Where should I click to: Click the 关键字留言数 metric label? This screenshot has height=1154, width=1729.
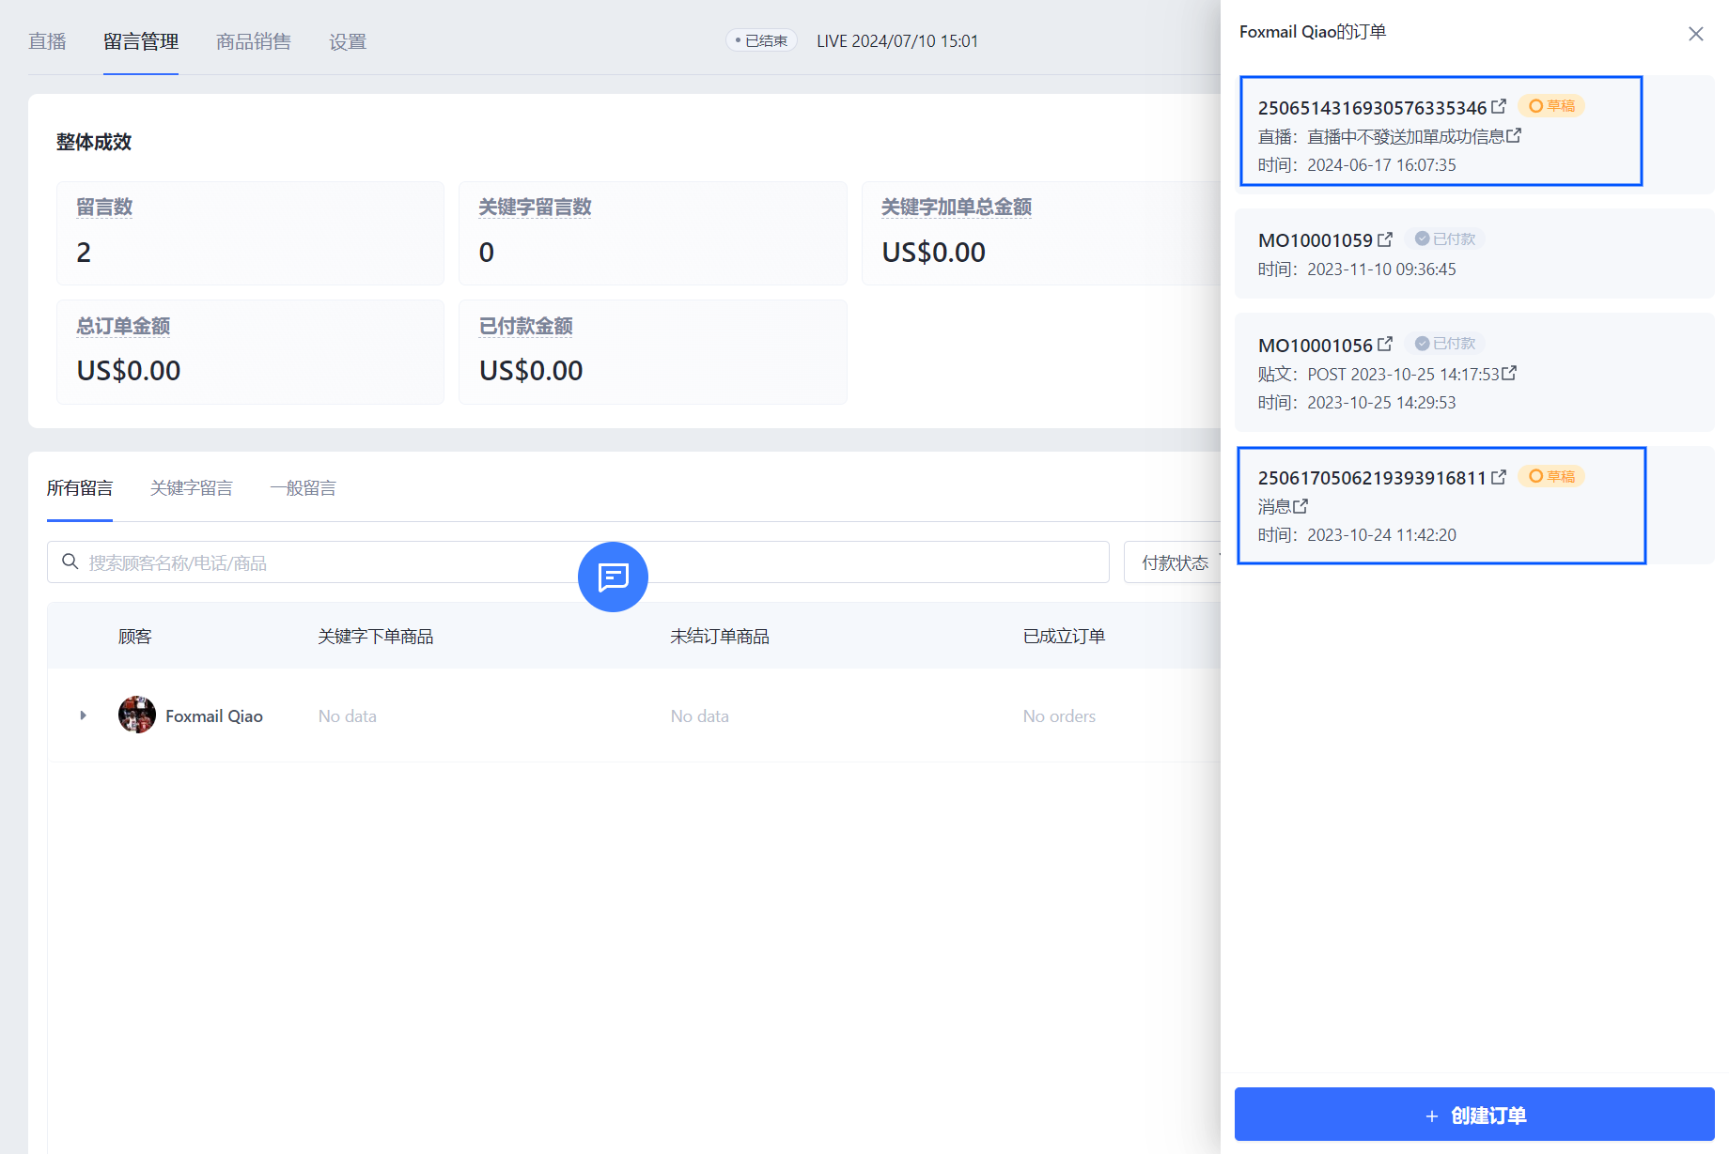(536, 207)
